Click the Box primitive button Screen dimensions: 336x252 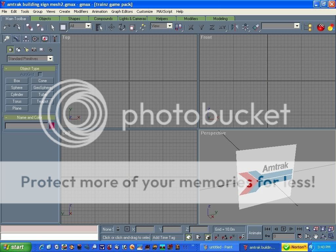[17, 81]
